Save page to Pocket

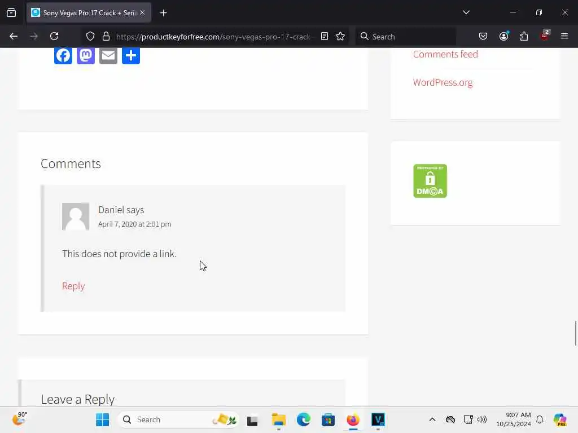(x=483, y=36)
